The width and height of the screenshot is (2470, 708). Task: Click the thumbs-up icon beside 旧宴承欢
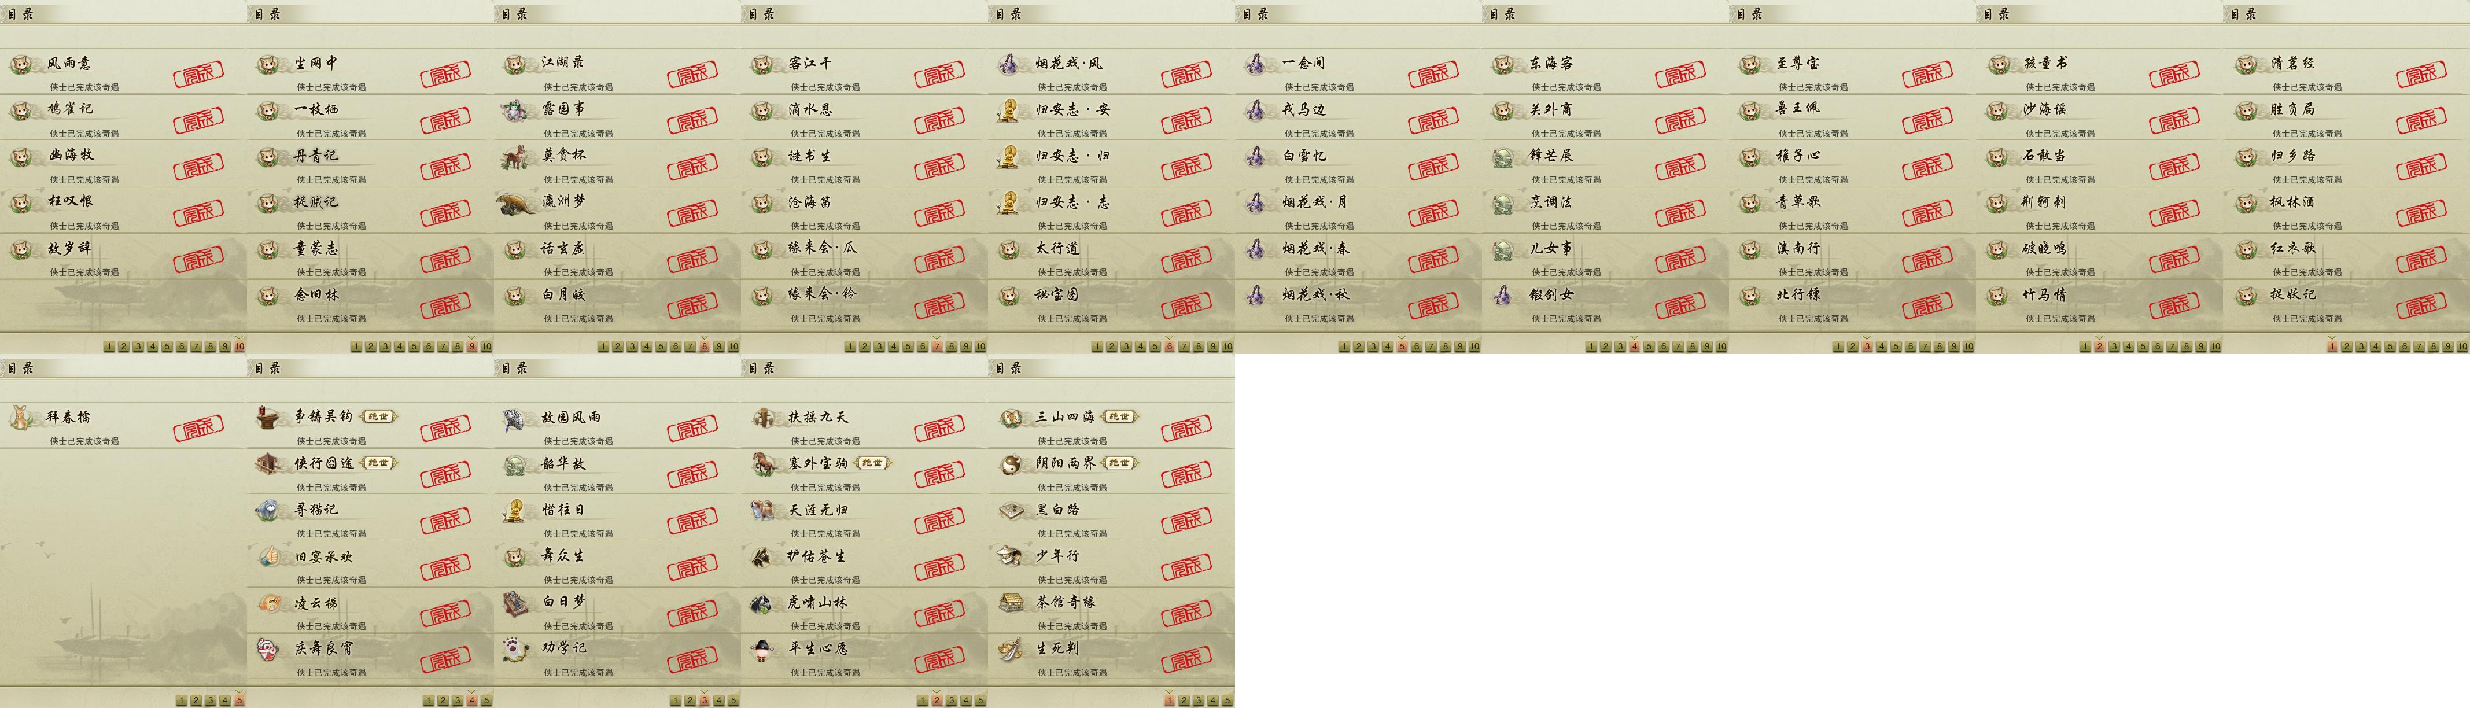[270, 556]
